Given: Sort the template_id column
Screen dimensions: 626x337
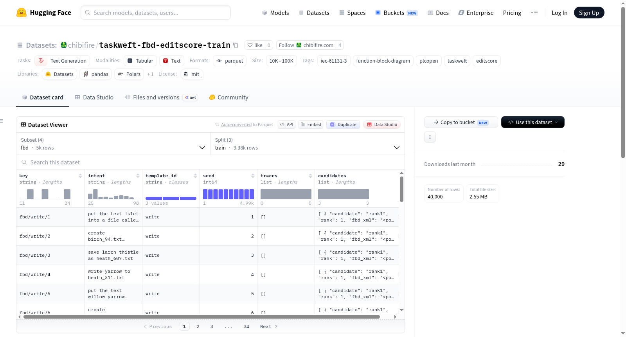Looking at the screenshot, I should click(195, 176).
